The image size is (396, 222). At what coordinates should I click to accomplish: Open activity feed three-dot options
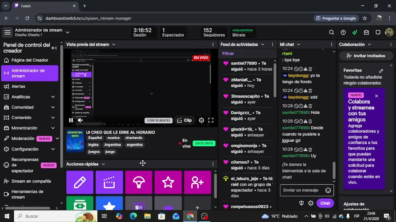click(x=273, y=44)
